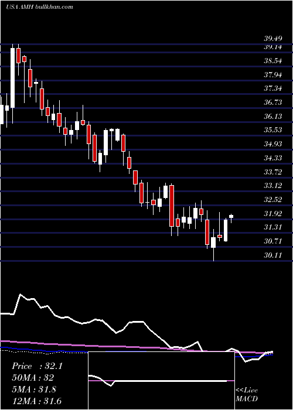Click the 31.92 price axis label
The height and width of the screenshot is (410, 293).
(x=273, y=214)
